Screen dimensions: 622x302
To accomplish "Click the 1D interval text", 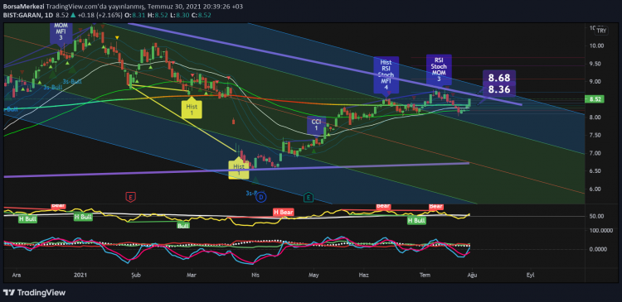I will 49,16.
